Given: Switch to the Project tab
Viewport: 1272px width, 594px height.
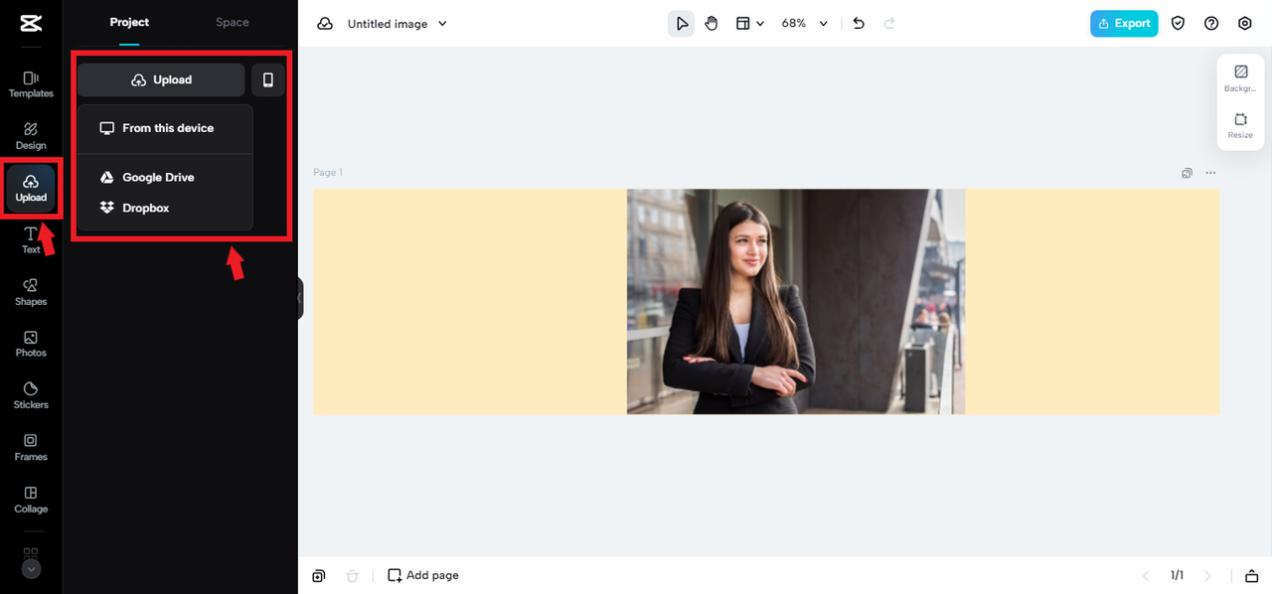Looking at the screenshot, I should (129, 22).
